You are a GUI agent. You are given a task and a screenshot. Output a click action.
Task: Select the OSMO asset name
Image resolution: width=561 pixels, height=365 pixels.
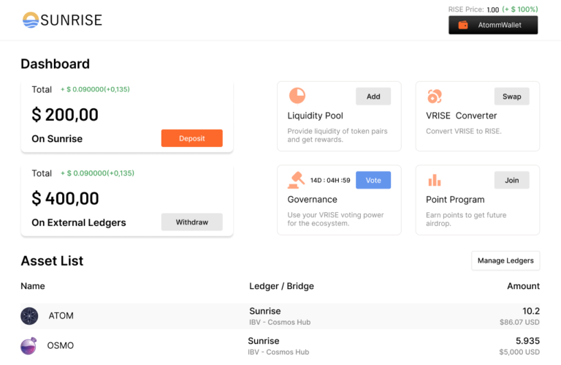coord(61,346)
